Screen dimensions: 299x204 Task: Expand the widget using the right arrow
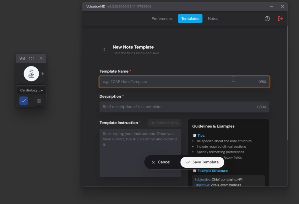coord(43,74)
